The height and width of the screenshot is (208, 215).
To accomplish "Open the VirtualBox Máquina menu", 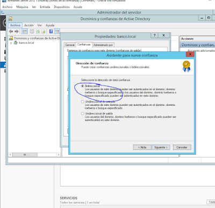I will (x=22, y=7).
